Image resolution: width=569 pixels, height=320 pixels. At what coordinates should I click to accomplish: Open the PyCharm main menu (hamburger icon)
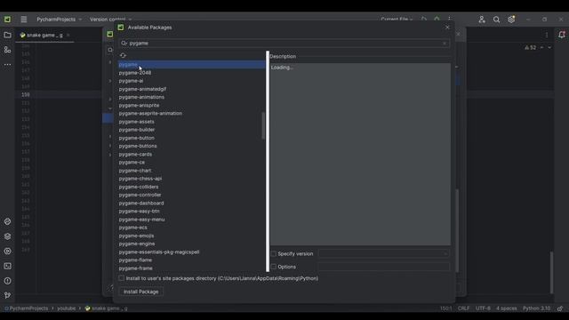coord(24,20)
